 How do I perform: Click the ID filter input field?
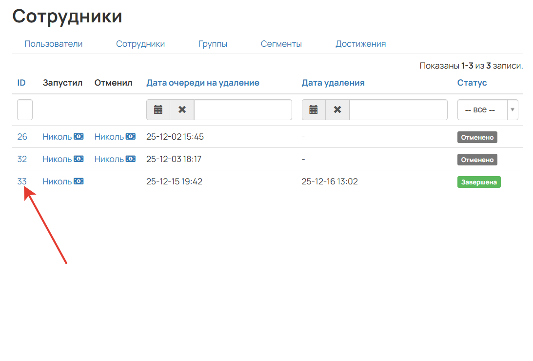[x=24, y=109]
